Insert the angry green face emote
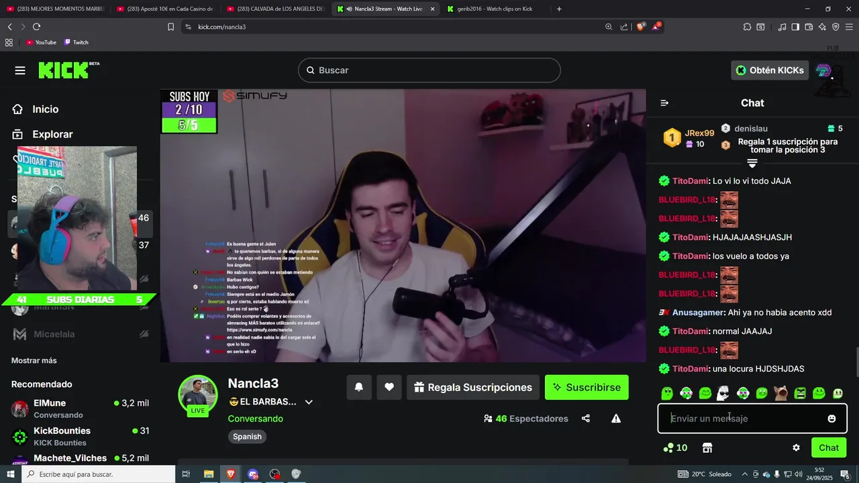The height and width of the screenshot is (483, 859). click(x=800, y=393)
